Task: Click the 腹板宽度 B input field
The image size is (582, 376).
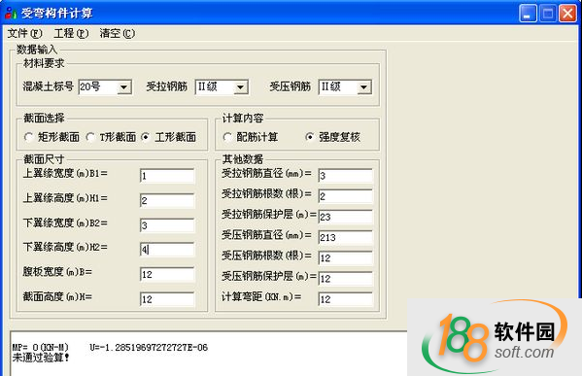Action: click(x=167, y=275)
